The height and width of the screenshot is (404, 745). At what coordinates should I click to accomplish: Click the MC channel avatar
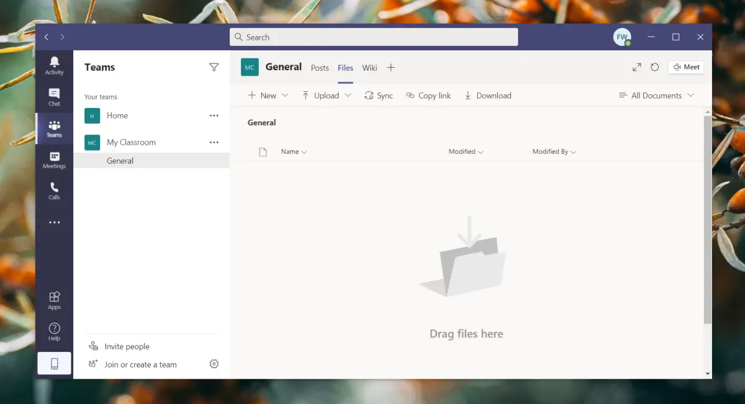250,67
